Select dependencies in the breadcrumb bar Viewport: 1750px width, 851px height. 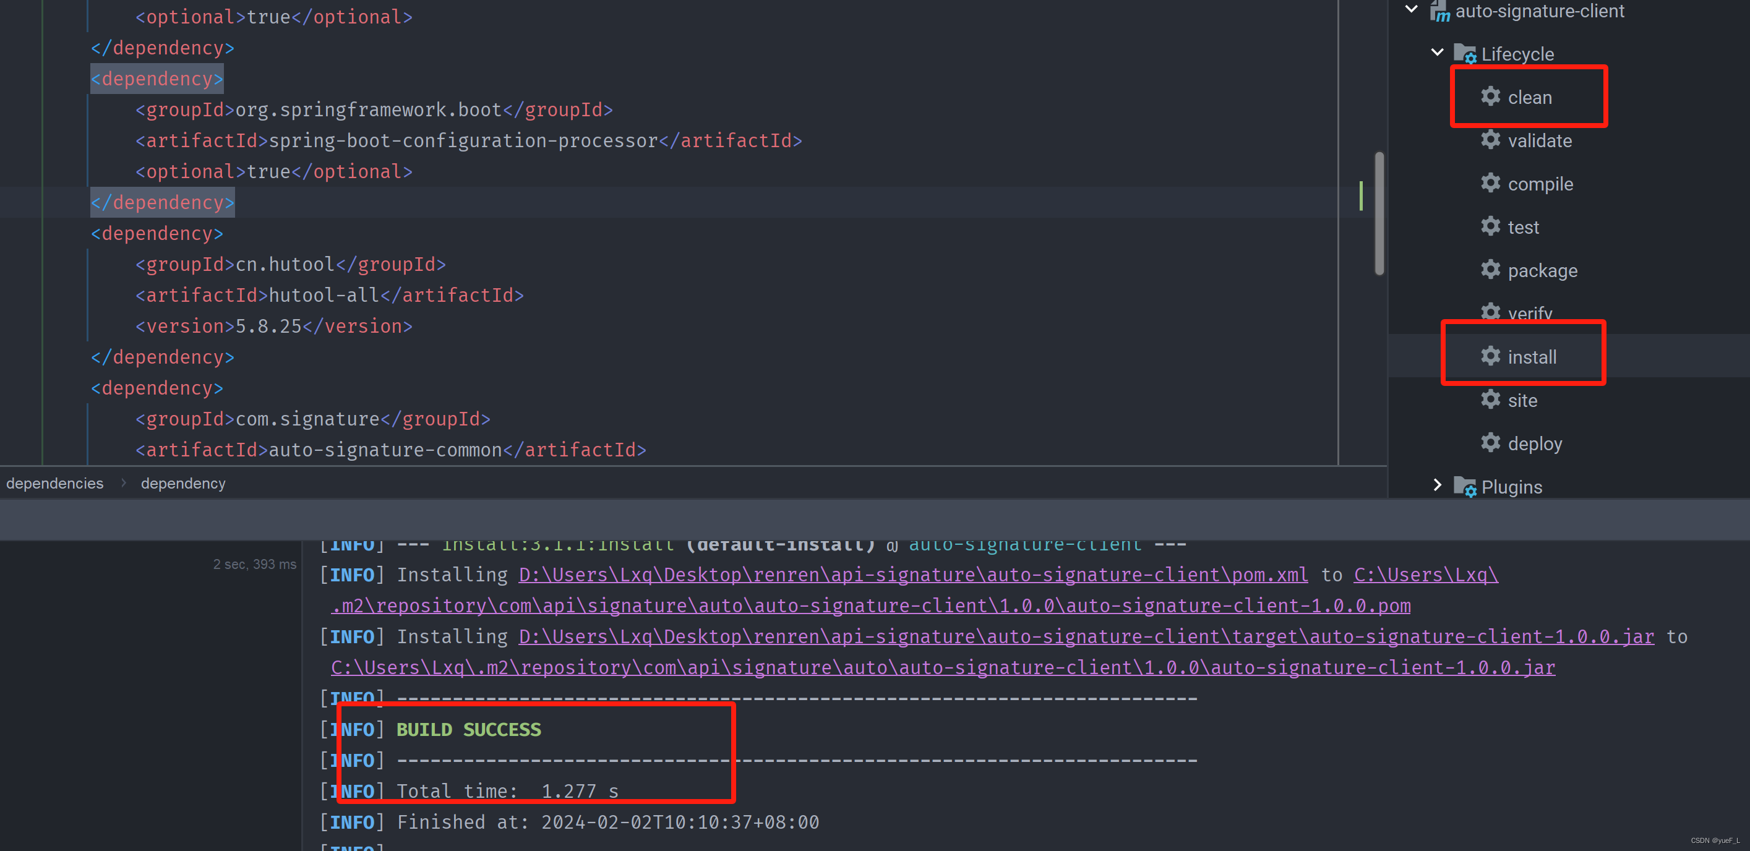tap(55, 483)
